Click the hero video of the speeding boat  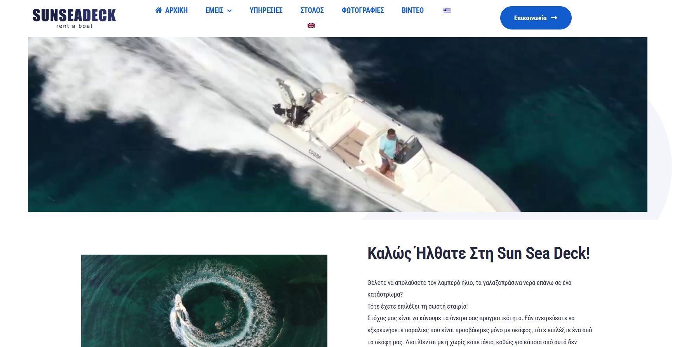pyautogui.click(x=337, y=125)
